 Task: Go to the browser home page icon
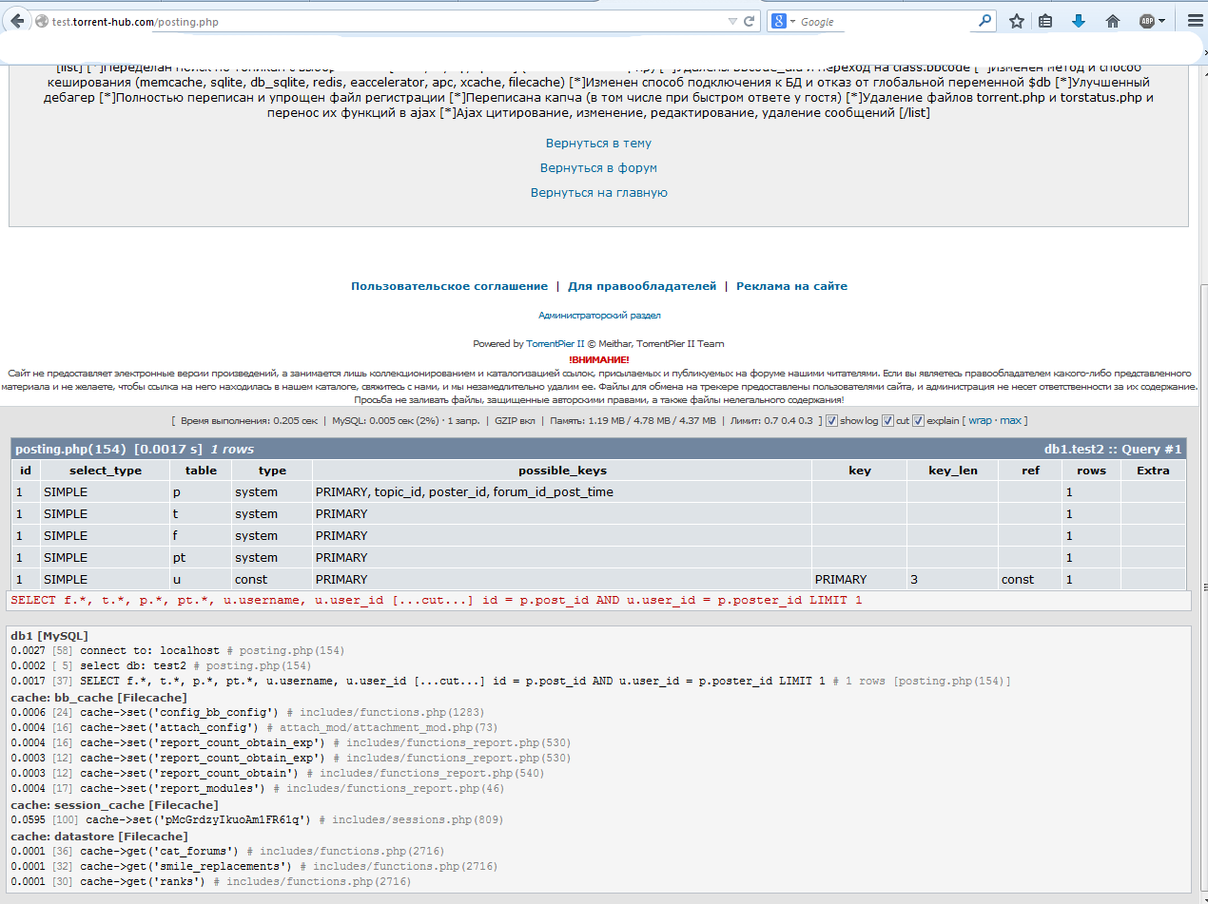coord(1112,21)
